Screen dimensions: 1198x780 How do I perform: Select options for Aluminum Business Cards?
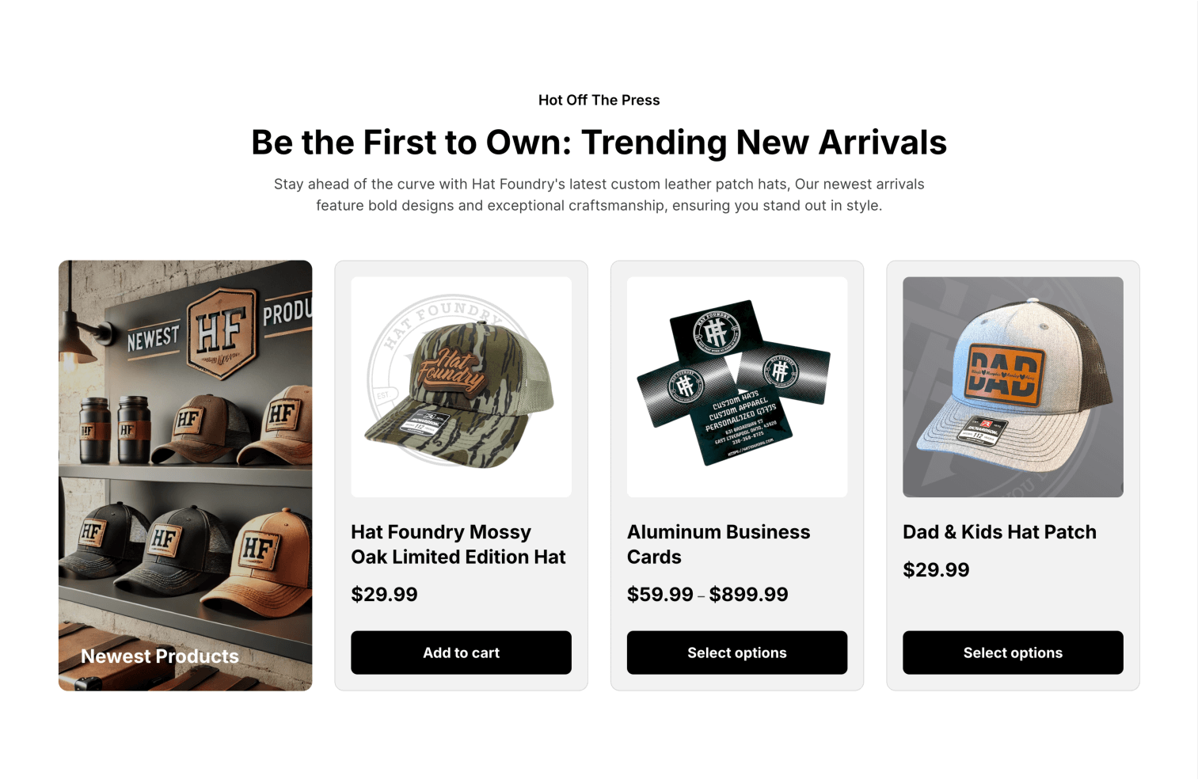(x=737, y=653)
